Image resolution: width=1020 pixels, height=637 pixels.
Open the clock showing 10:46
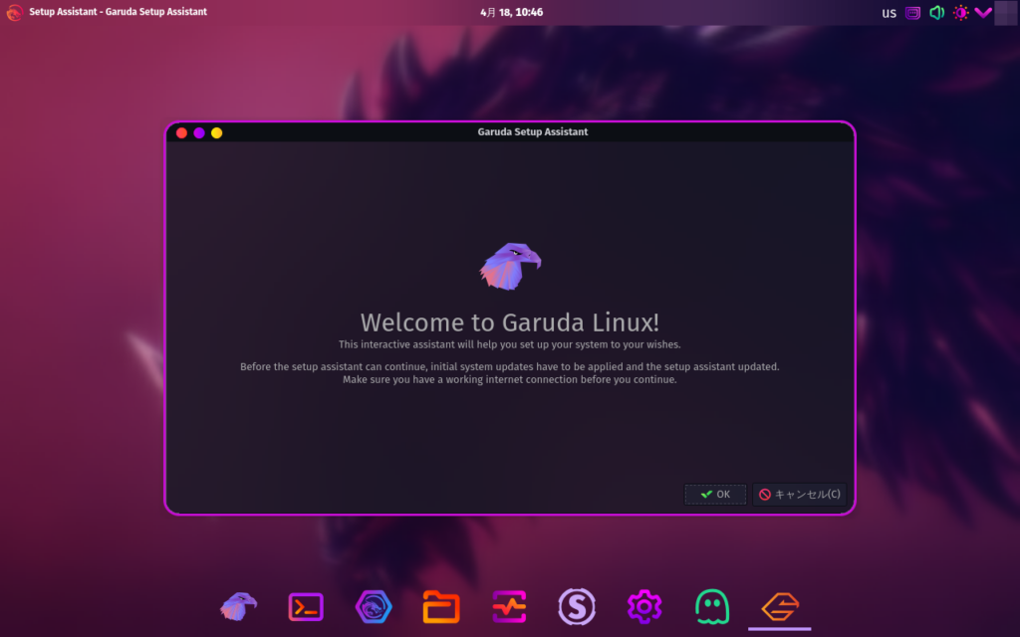pos(511,13)
